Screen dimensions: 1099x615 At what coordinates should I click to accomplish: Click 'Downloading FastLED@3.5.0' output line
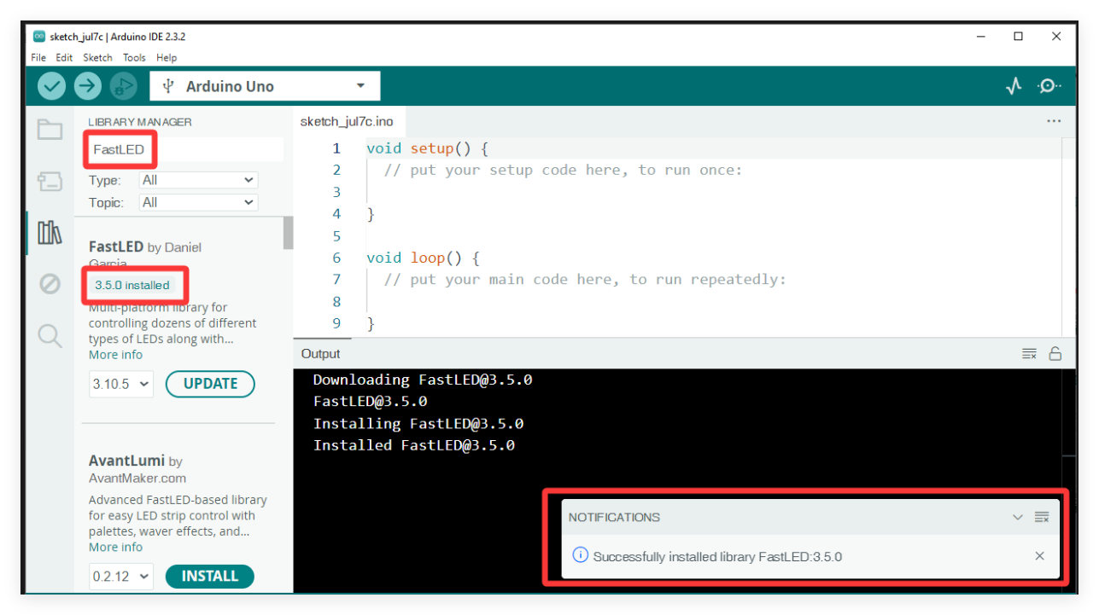point(423,380)
